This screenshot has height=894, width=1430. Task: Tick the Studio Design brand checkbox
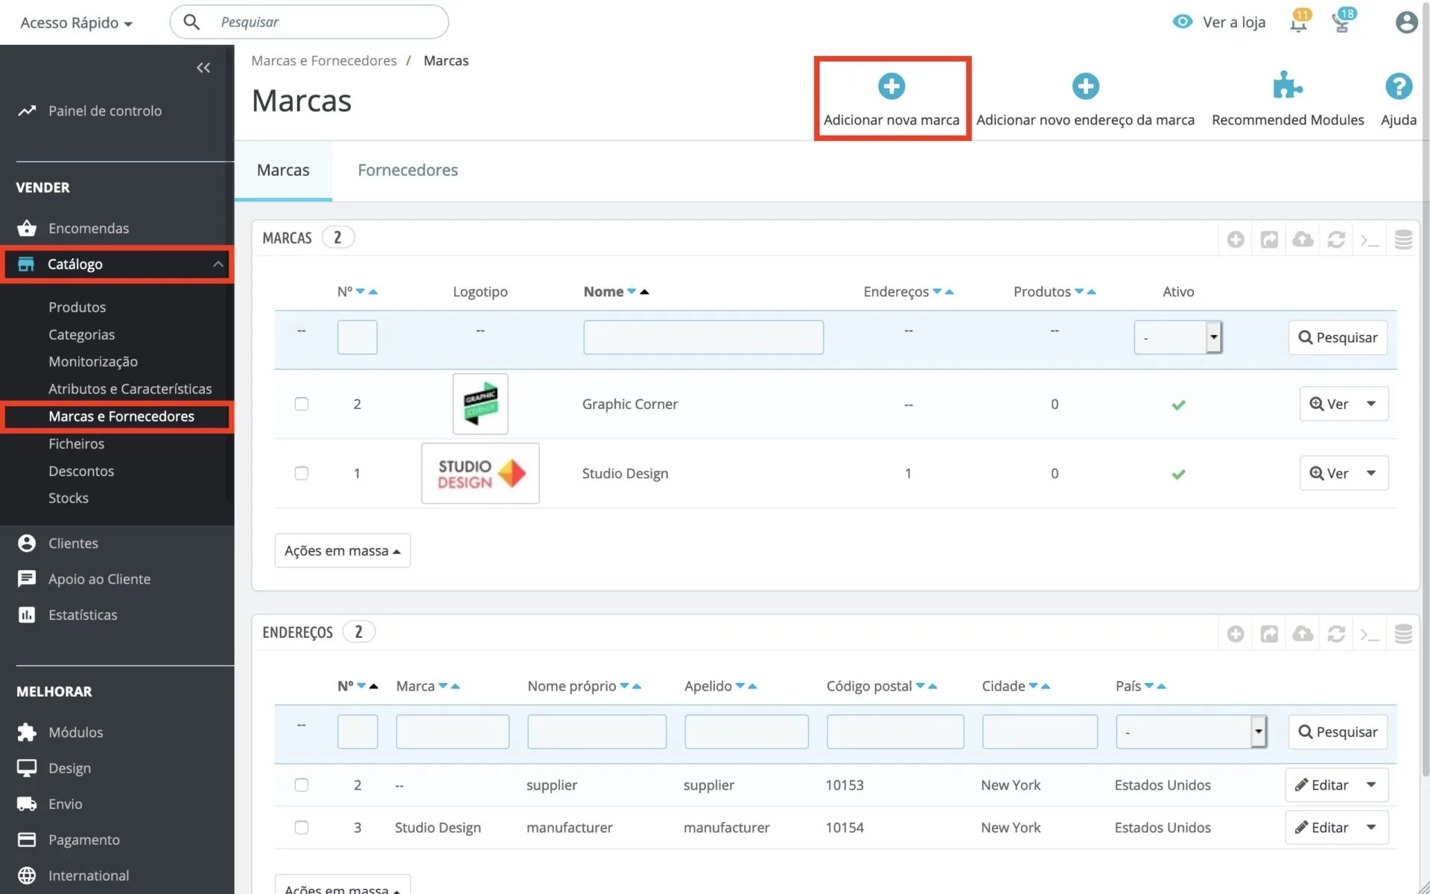(x=302, y=473)
